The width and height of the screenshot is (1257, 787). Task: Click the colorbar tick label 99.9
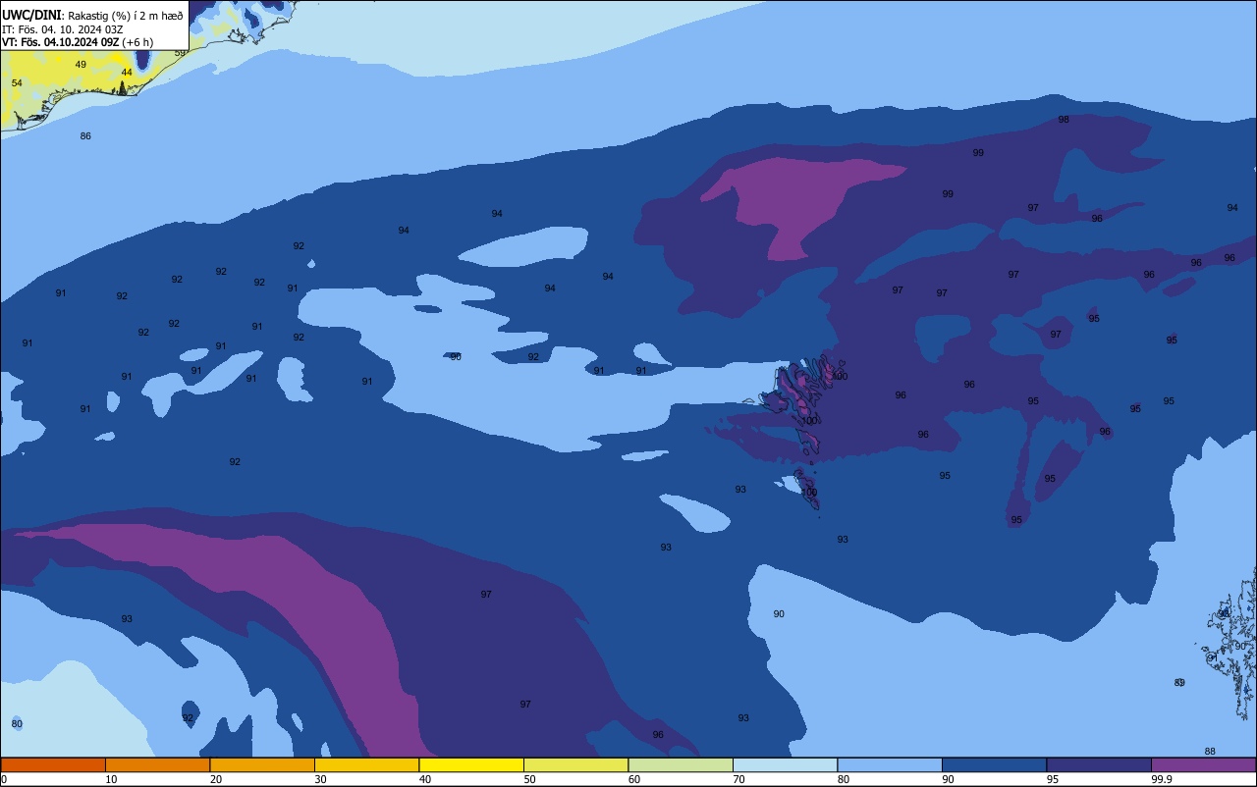click(x=1161, y=779)
